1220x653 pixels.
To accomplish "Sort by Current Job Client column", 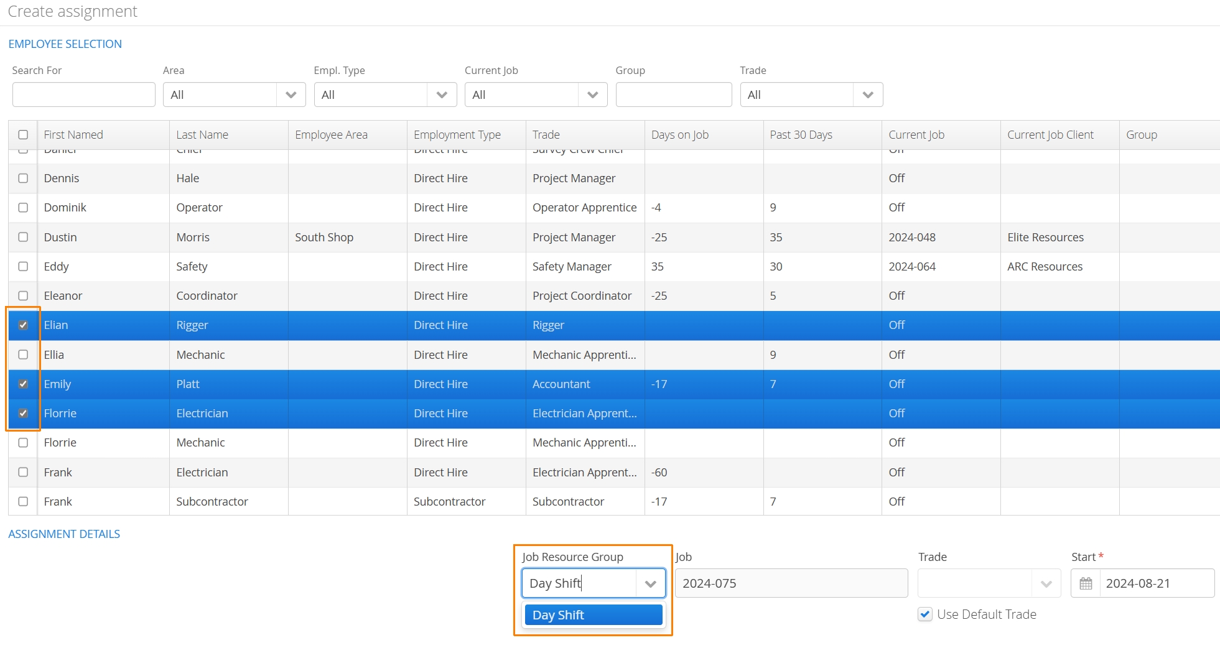I will coord(1060,135).
